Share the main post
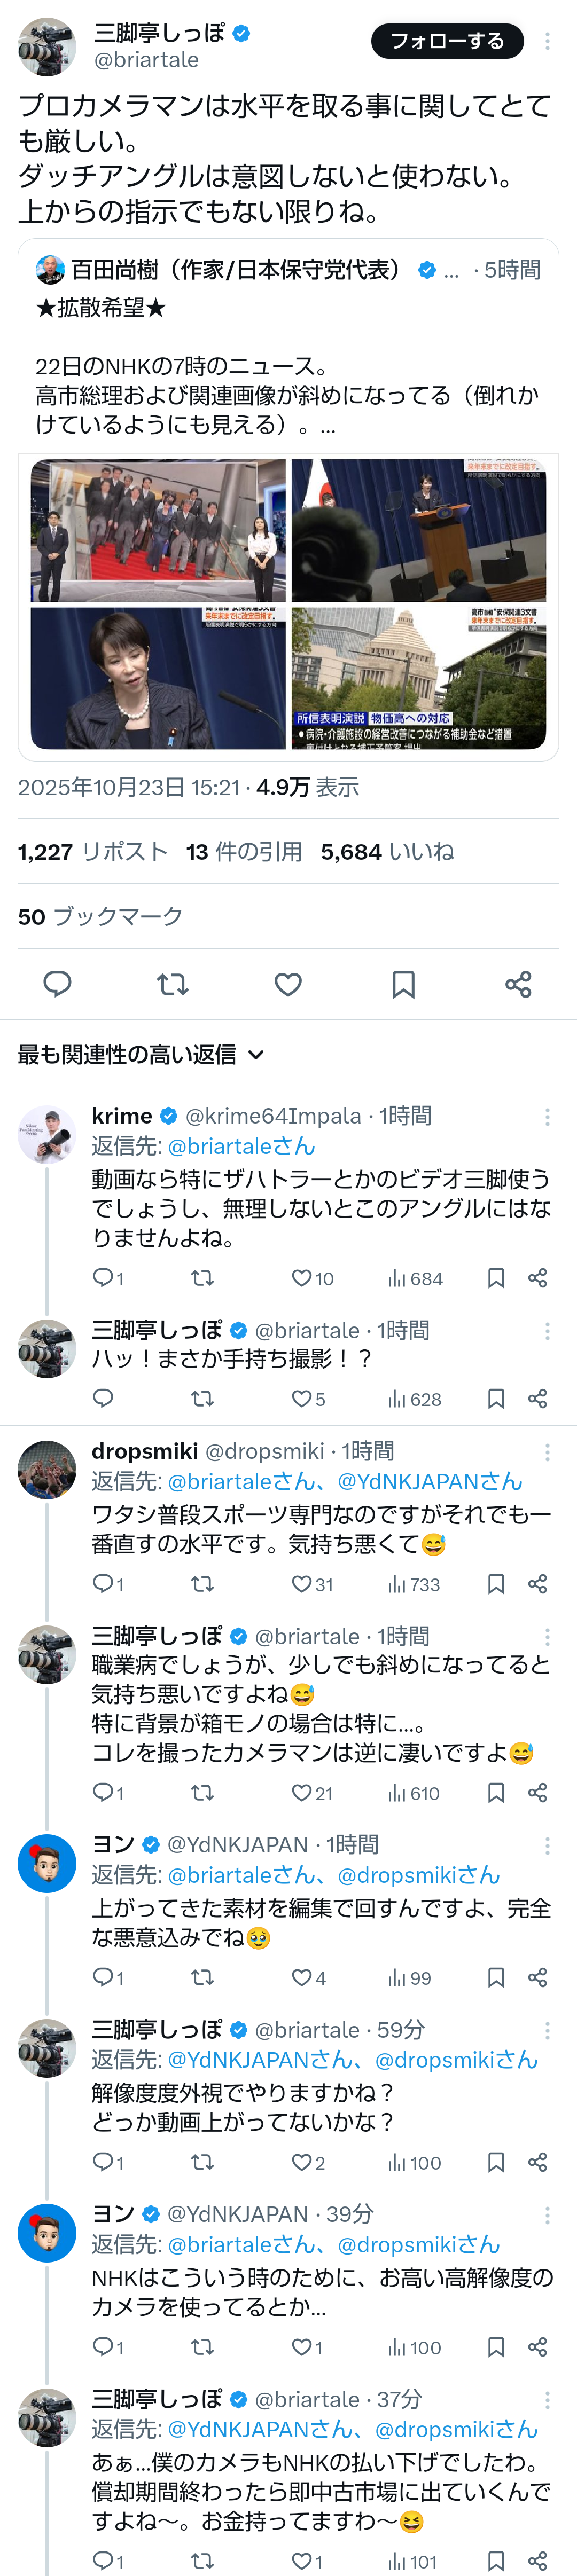 tap(518, 984)
